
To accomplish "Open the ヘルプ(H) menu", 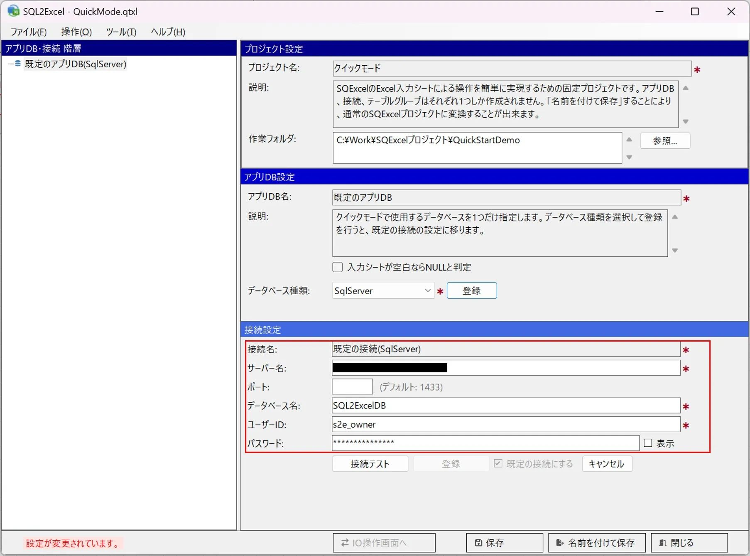I will pyautogui.click(x=168, y=32).
